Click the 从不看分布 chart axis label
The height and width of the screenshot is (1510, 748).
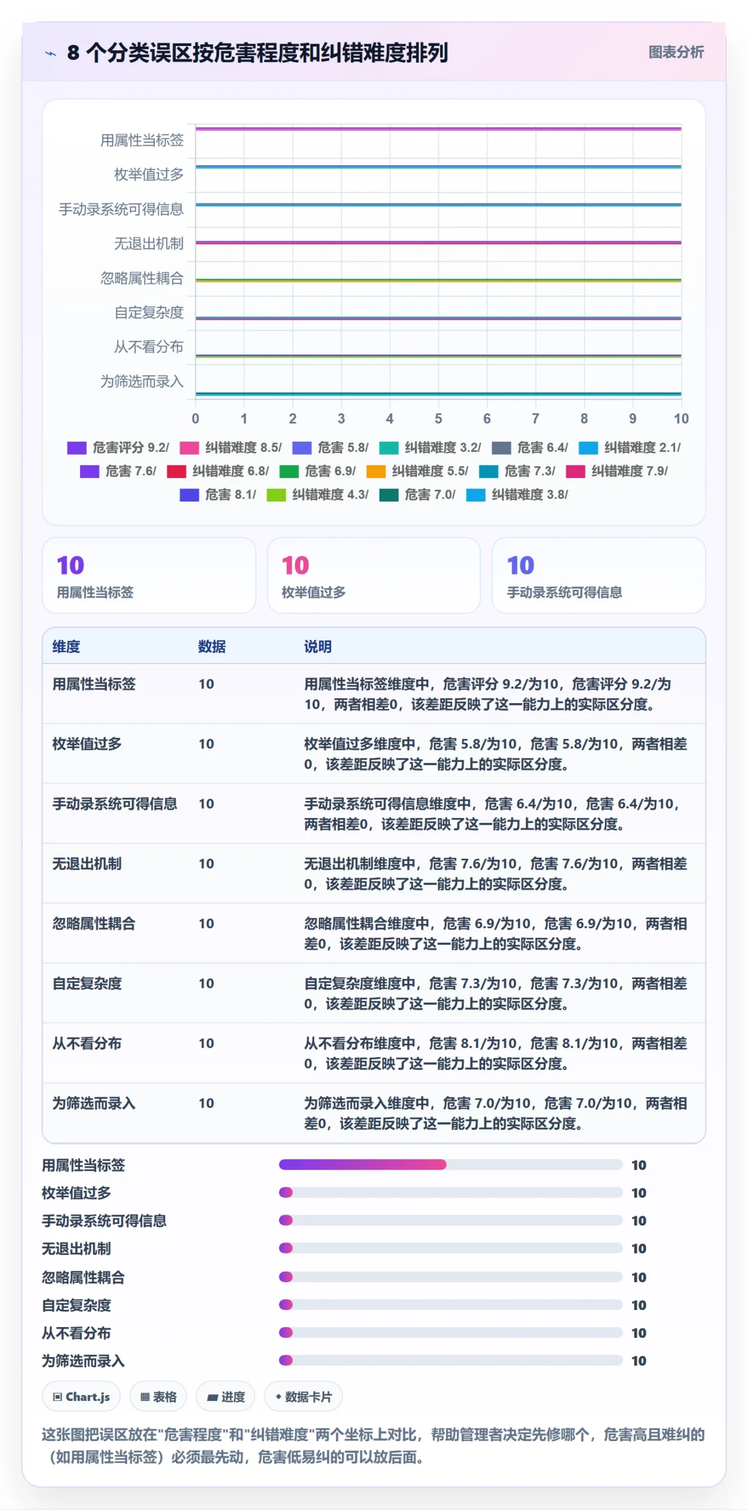pyautogui.click(x=149, y=347)
